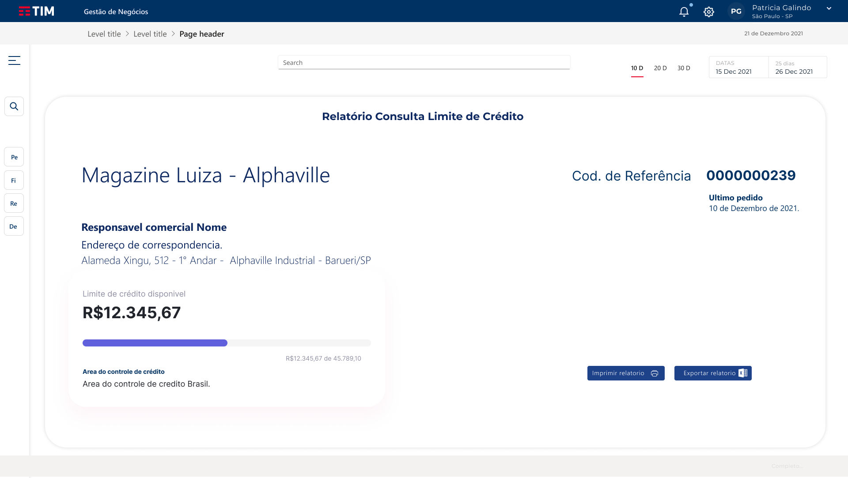Go to the second Level title breadcrumb
This screenshot has height=478, width=848.
click(150, 34)
